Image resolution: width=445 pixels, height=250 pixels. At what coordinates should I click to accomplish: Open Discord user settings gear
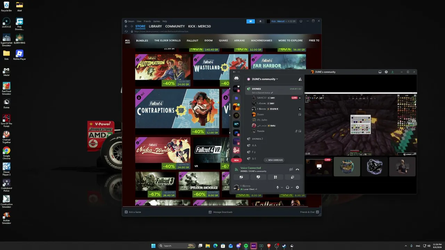point(297,187)
